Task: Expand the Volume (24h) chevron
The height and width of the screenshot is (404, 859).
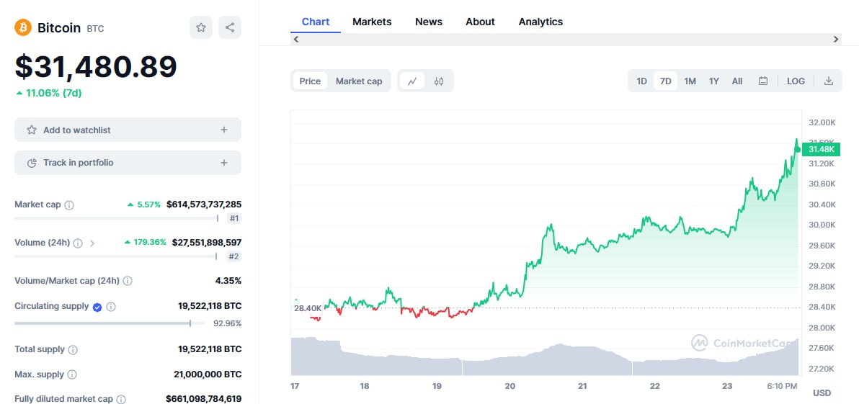Action: [x=92, y=243]
